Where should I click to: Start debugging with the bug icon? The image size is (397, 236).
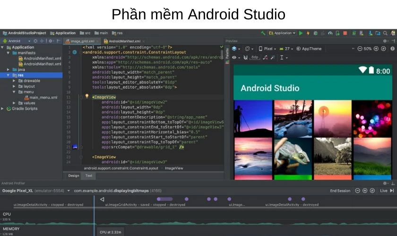pyautogui.click(x=316, y=33)
